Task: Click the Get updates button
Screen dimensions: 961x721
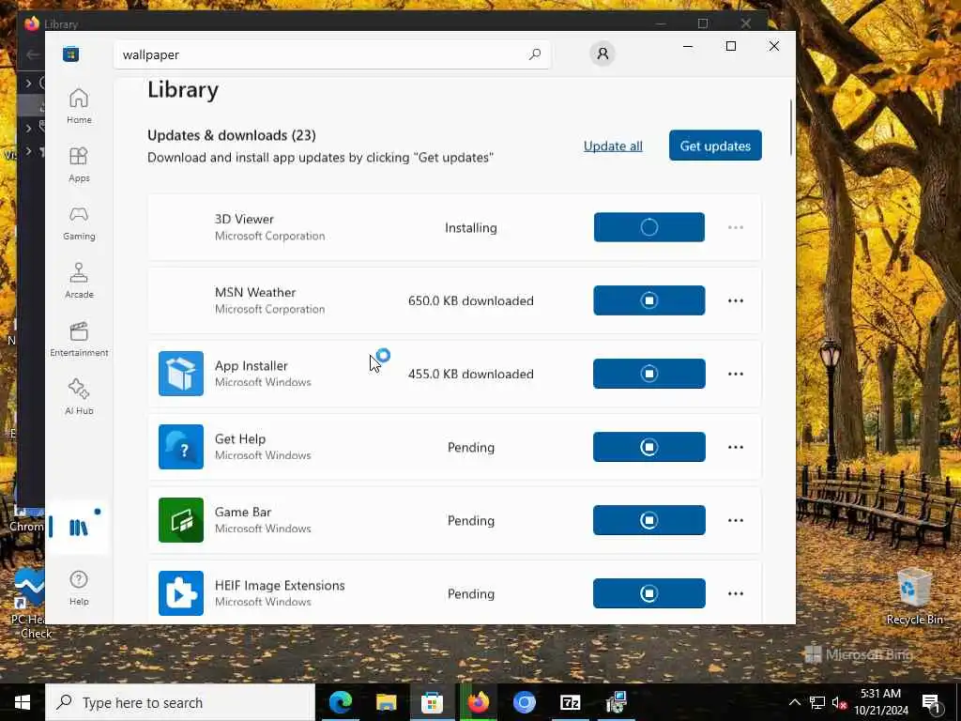Action: coord(715,146)
